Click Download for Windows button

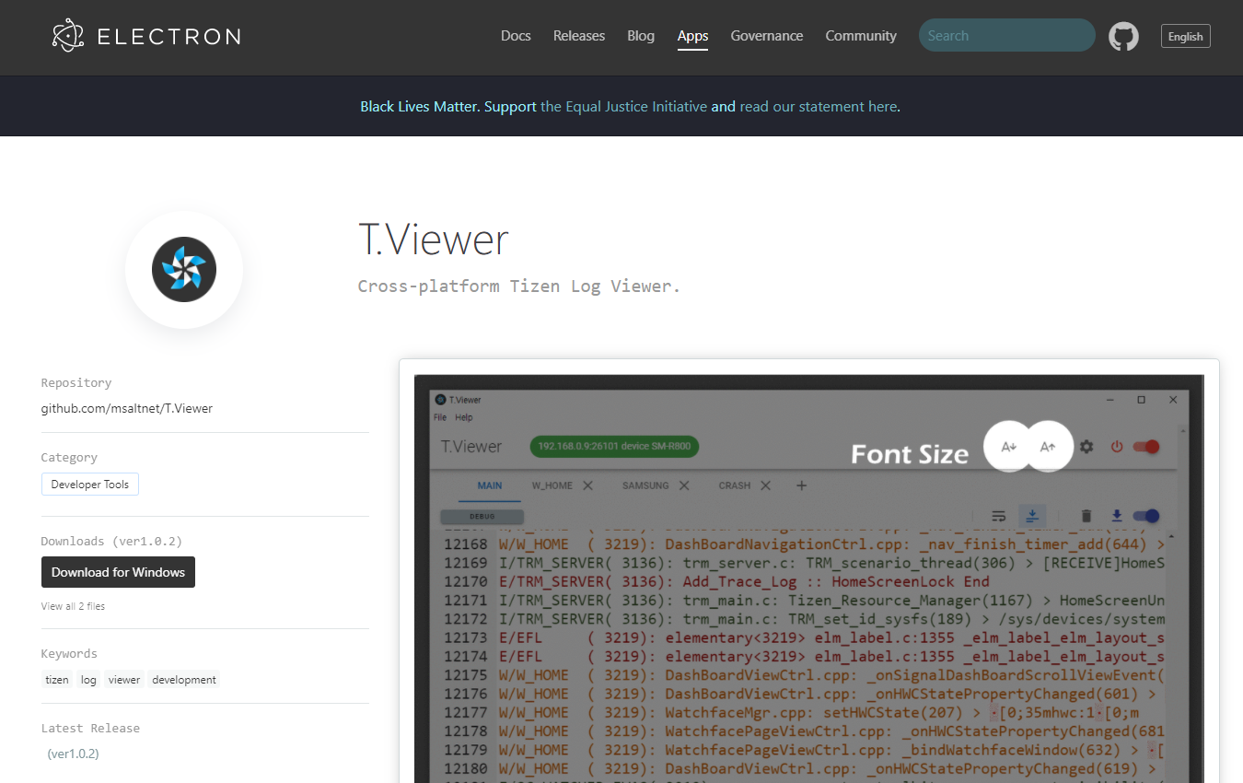click(118, 572)
